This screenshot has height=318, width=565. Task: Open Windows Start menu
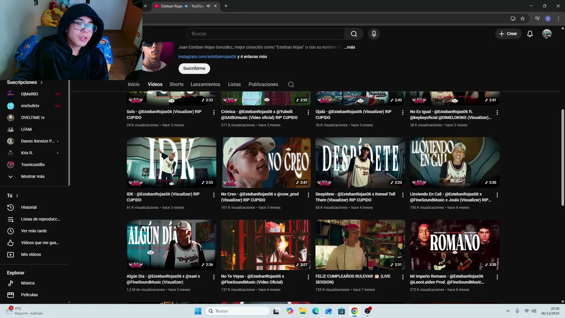click(198, 311)
